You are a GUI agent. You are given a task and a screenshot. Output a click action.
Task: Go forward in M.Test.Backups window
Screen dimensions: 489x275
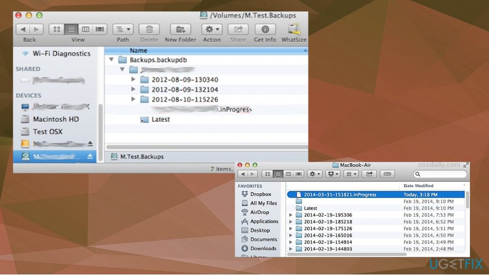tap(37, 29)
